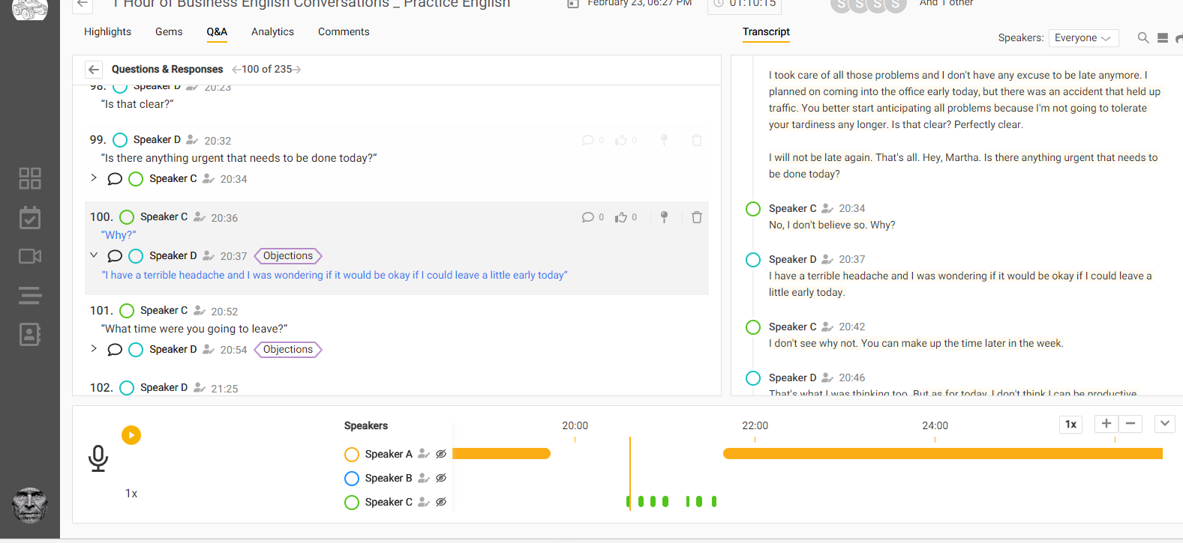Screen dimensions: 1183x543
Task: Open the video camera icon in sidebar
Action: pos(30,256)
